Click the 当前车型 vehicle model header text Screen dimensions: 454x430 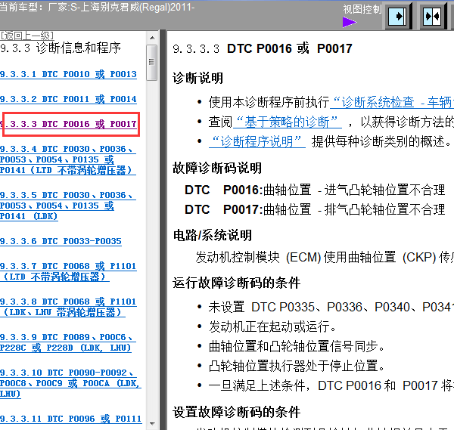click(97, 7)
